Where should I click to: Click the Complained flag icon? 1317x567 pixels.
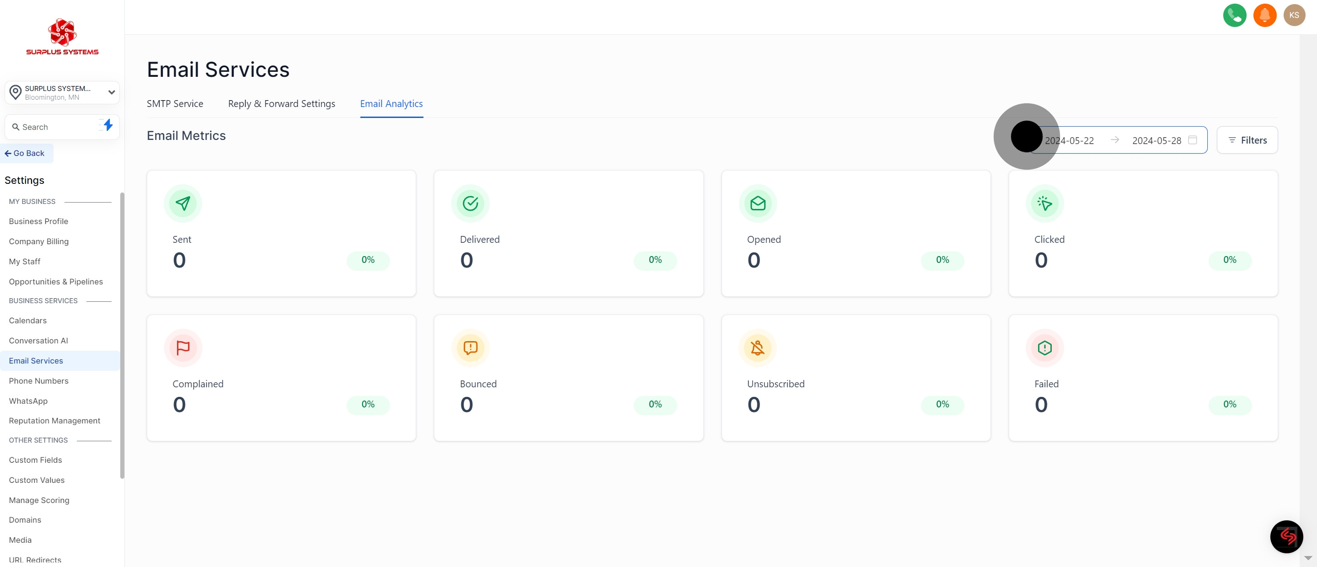coord(182,348)
